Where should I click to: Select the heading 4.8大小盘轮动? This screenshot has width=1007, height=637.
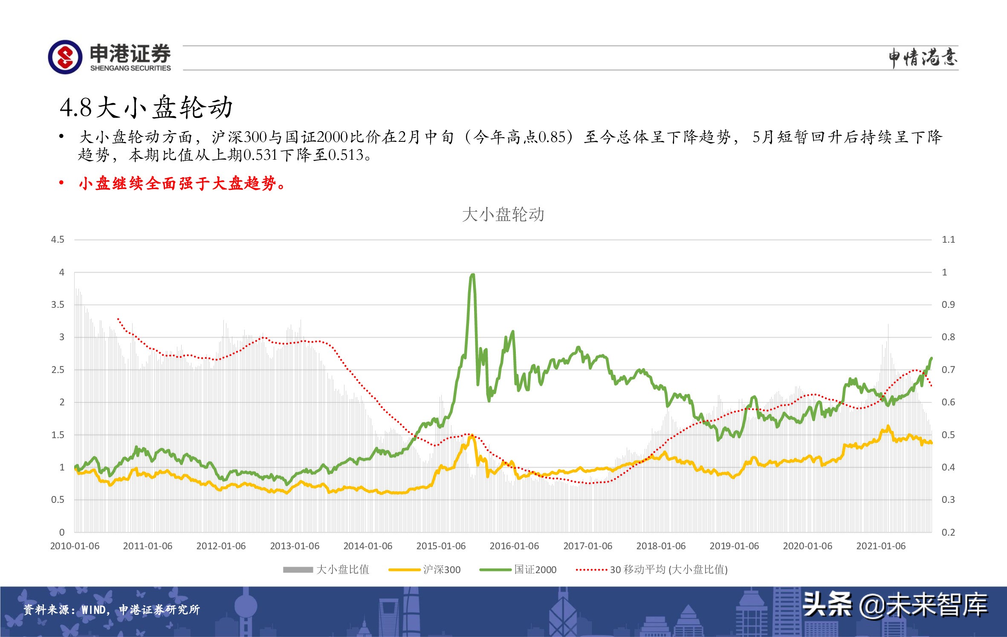146,107
